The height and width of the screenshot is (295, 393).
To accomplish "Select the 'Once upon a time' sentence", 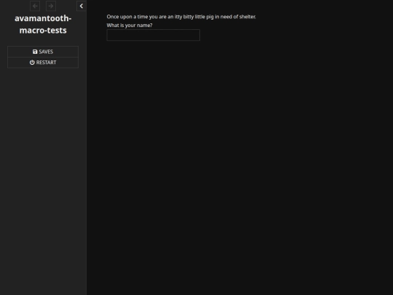I will pos(181,17).
